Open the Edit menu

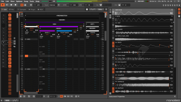7,1
